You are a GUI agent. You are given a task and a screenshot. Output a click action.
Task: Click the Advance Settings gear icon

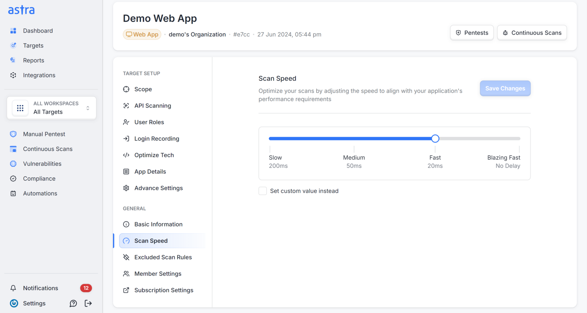126,188
